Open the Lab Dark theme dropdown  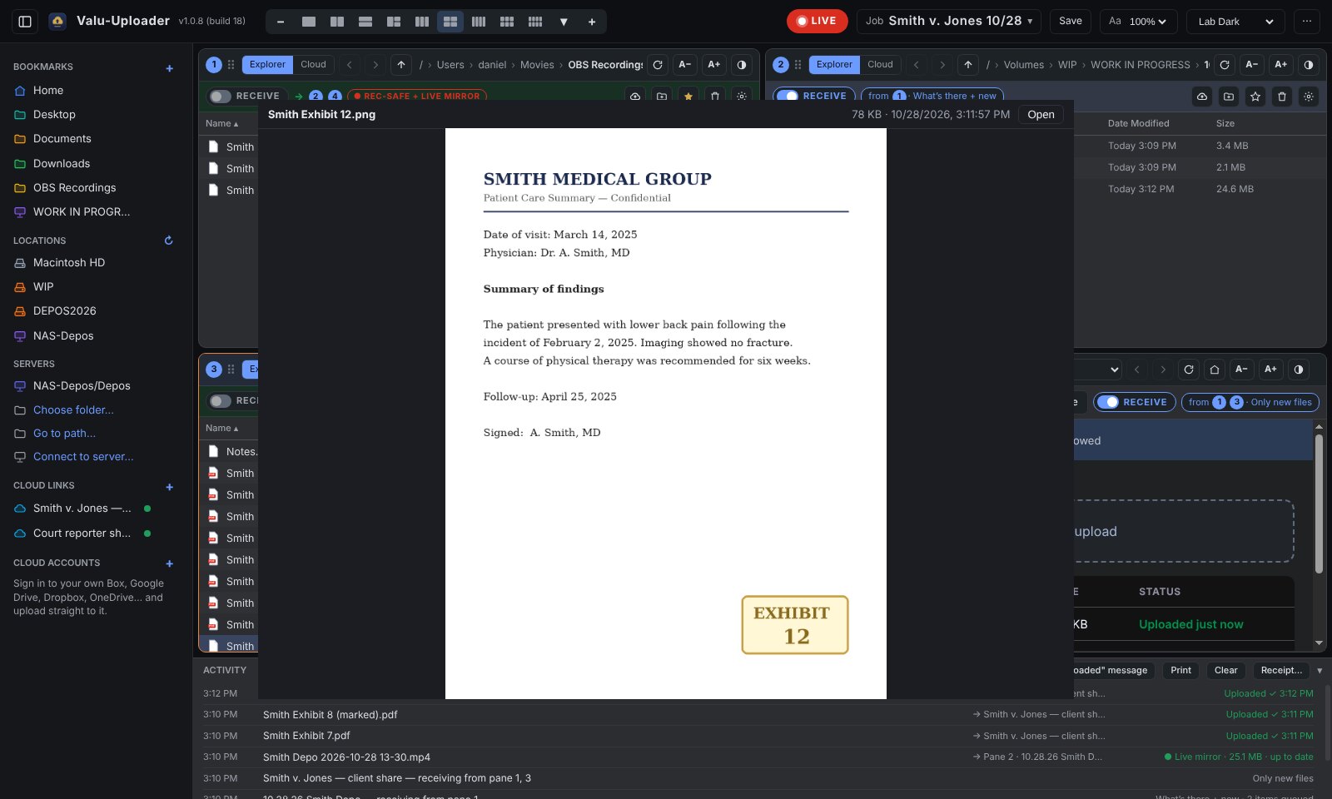[1235, 22]
